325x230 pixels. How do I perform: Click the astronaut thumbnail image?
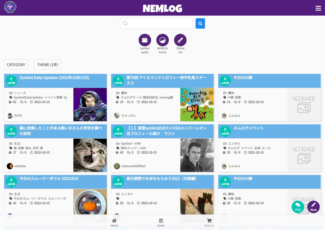(90, 105)
